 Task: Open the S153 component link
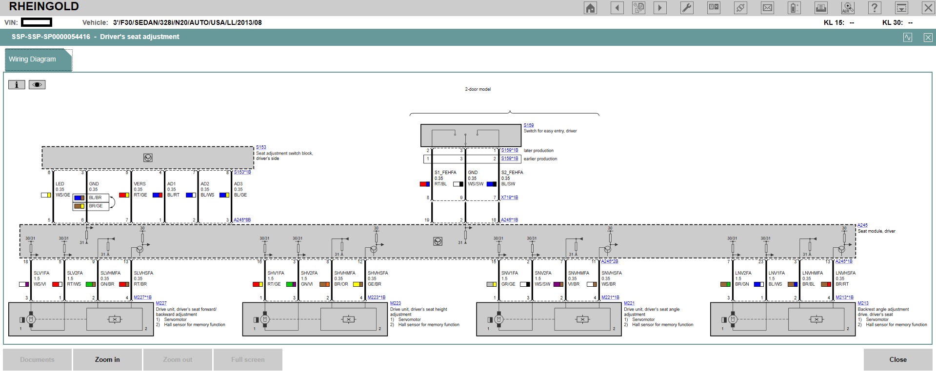(x=261, y=147)
